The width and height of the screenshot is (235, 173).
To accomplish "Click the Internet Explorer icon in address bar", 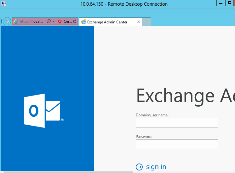I will pos(16,22).
